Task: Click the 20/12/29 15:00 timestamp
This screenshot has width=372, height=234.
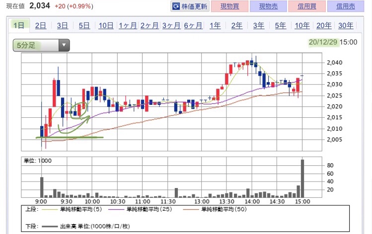Action: pyautogui.click(x=333, y=42)
